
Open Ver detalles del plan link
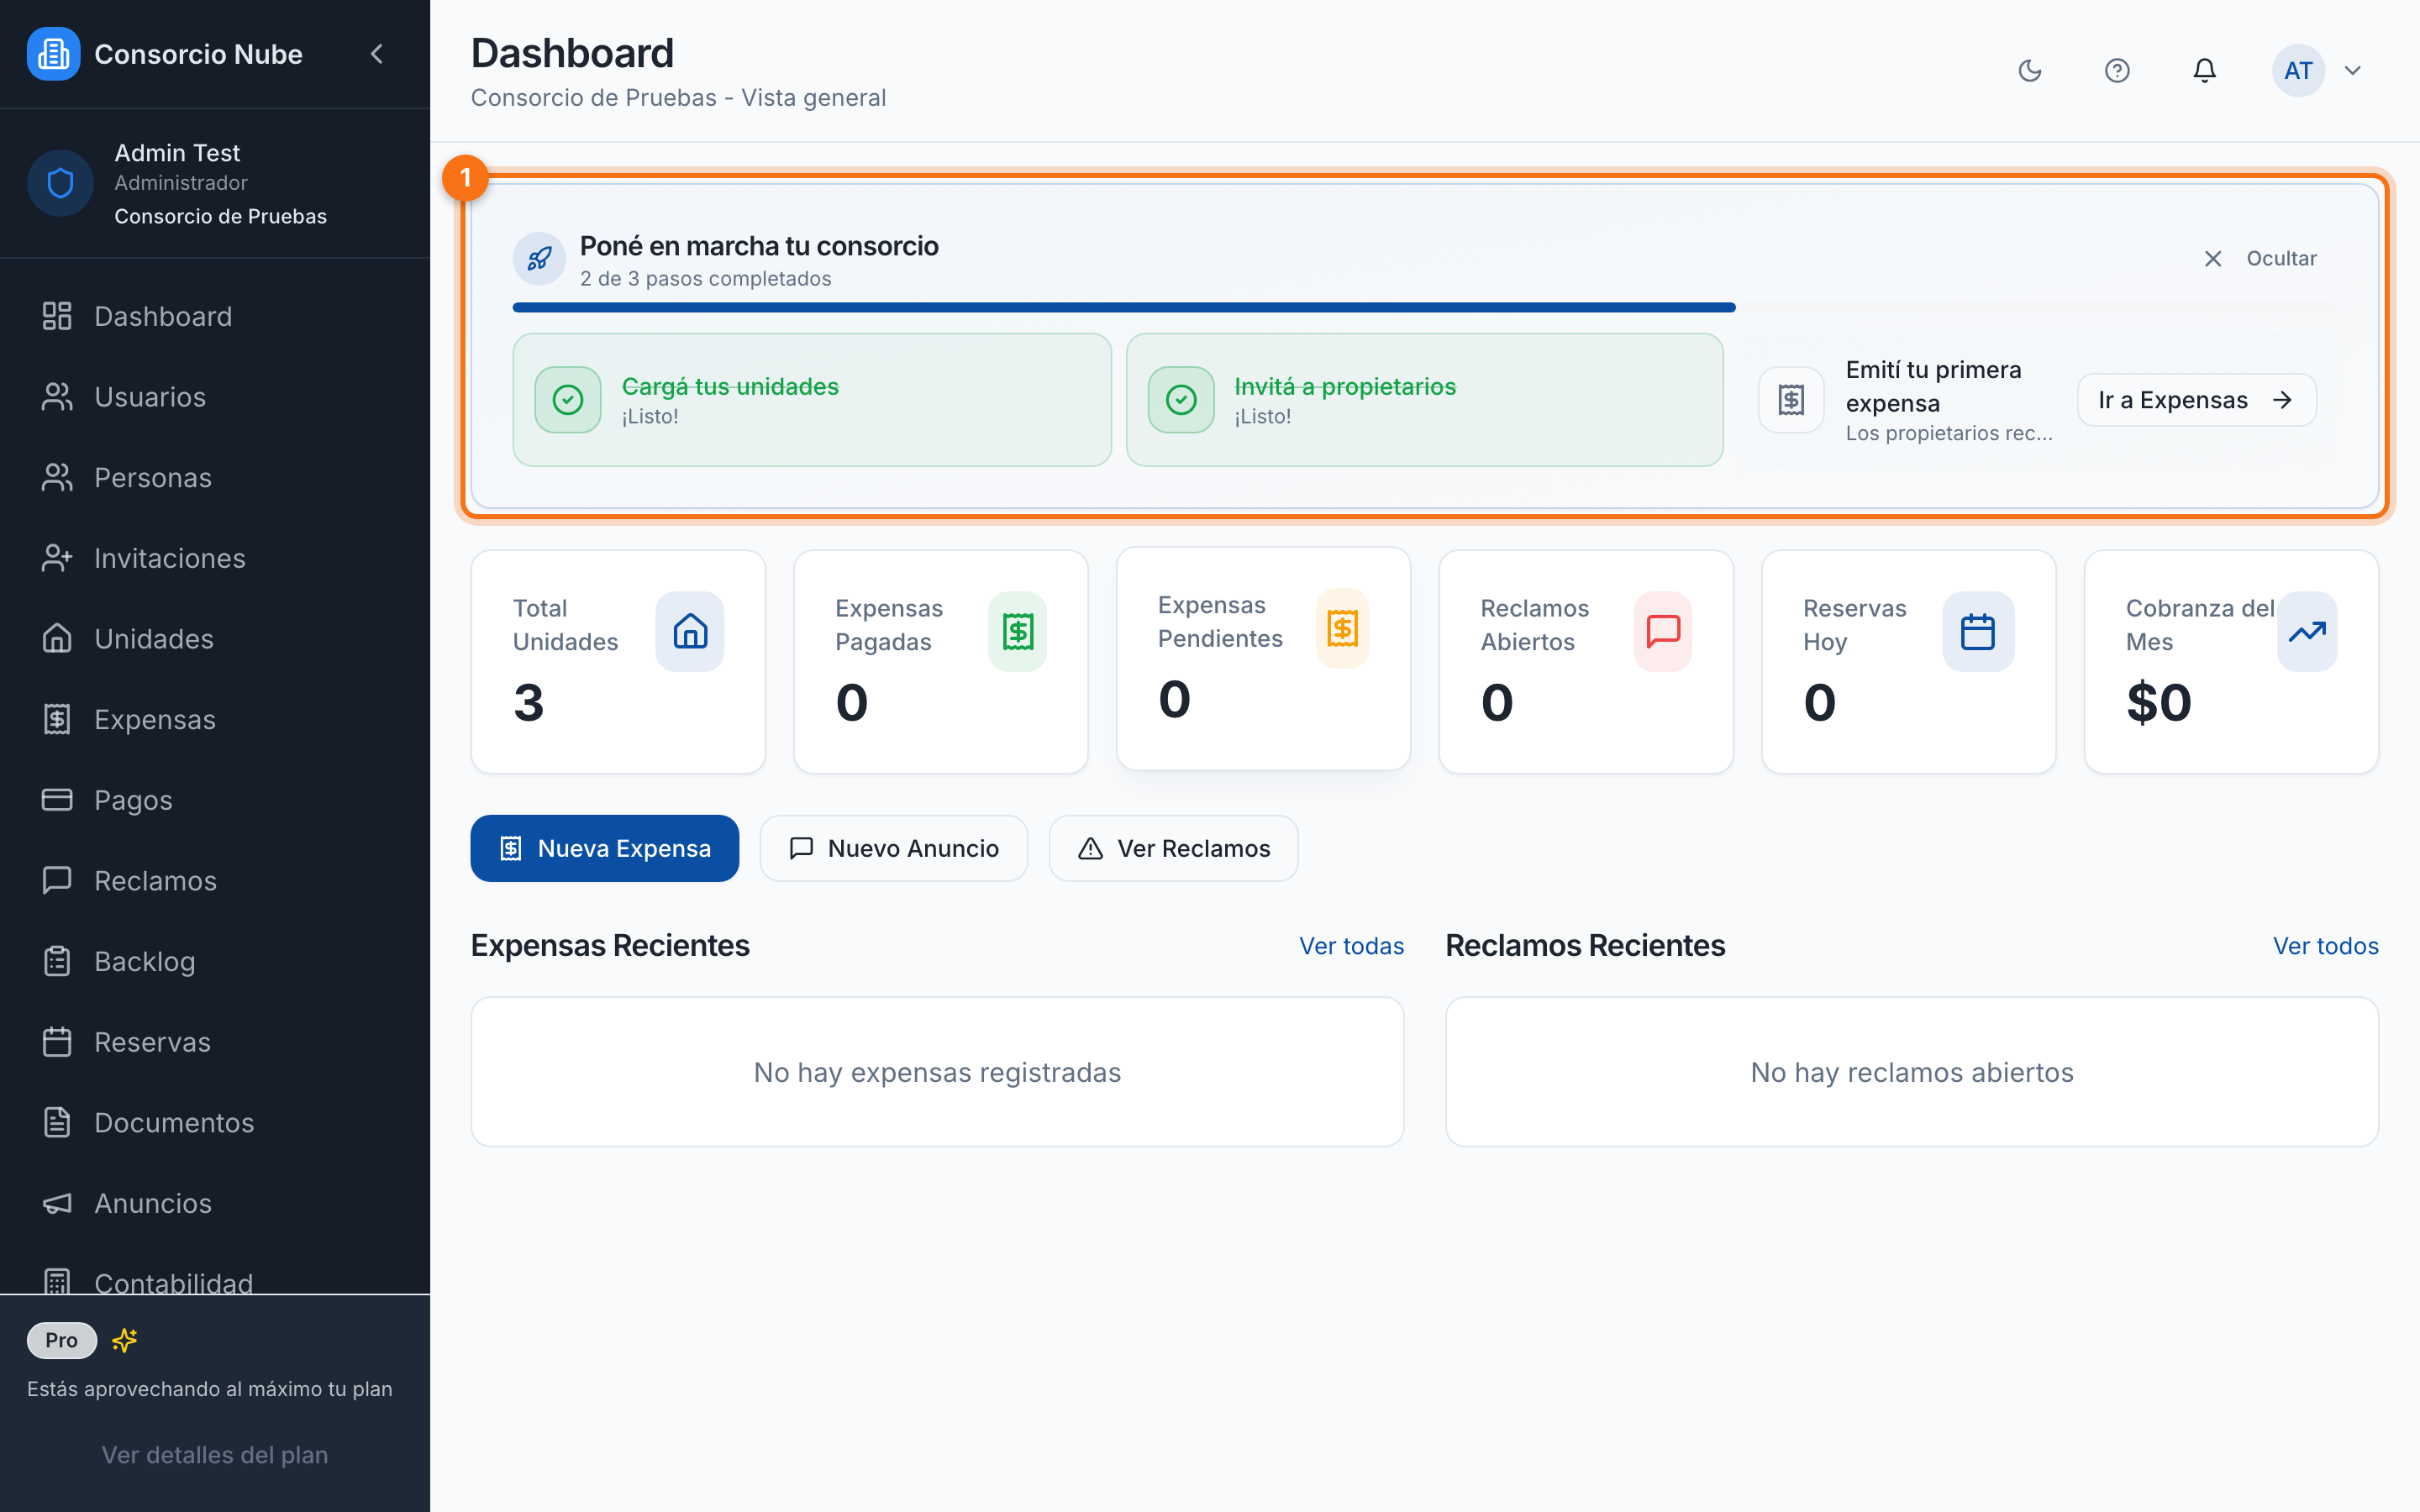coord(215,1455)
